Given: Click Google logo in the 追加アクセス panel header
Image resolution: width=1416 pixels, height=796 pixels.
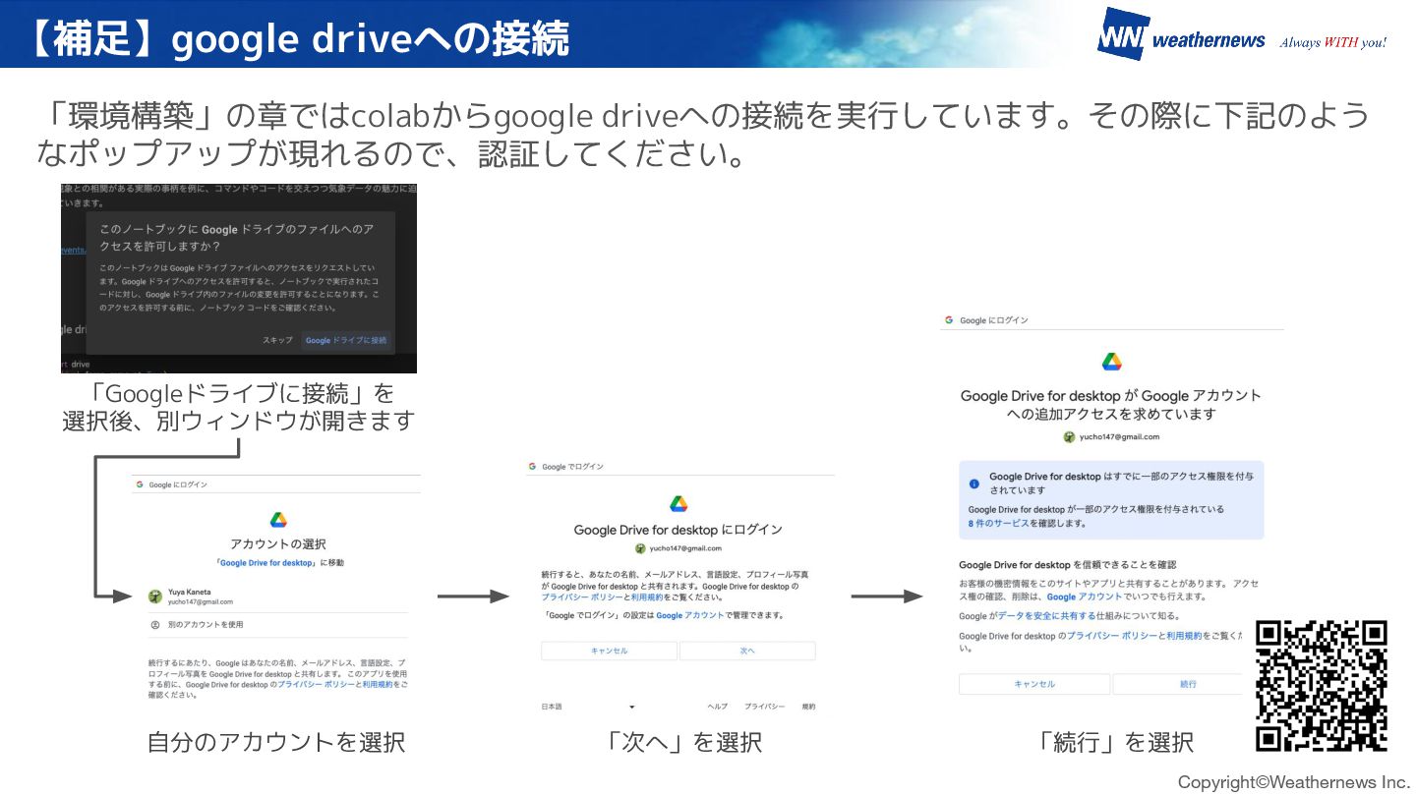Looking at the screenshot, I should click(950, 320).
